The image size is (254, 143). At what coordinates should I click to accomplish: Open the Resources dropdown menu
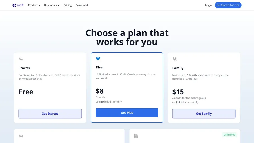[x=52, y=5]
